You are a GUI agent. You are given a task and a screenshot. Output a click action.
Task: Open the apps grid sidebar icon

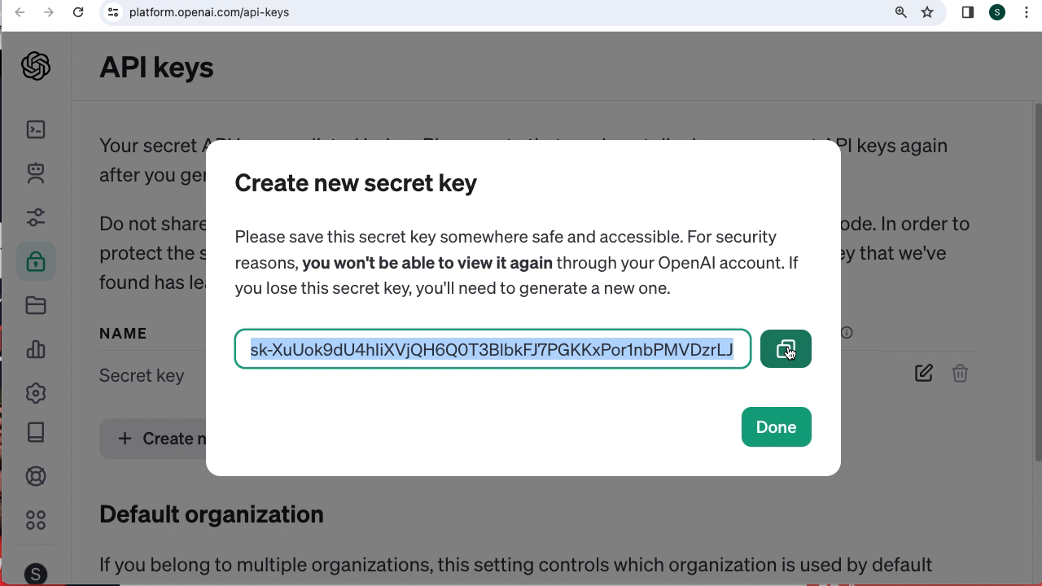coord(36,520)
